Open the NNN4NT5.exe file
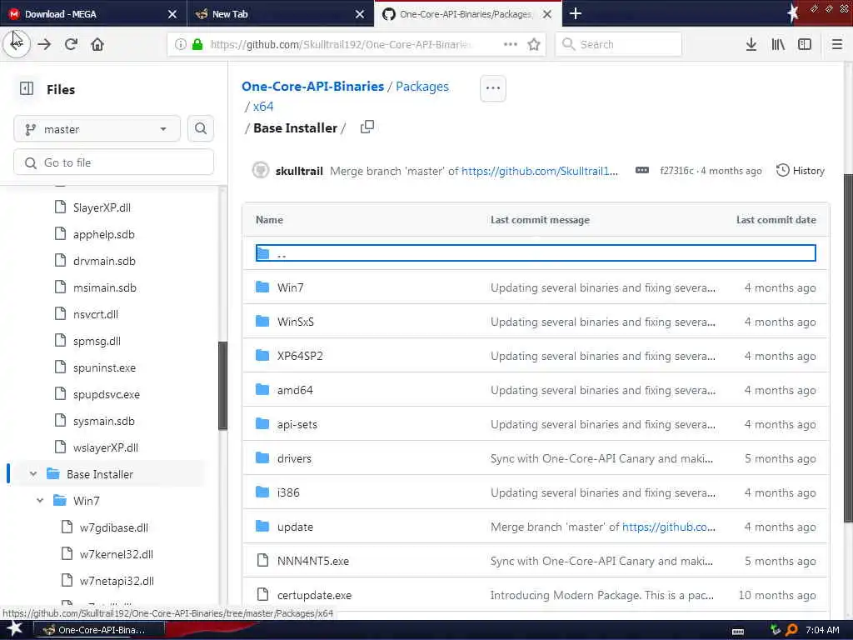The image size is (853, 640). click(x=313, y=561)
